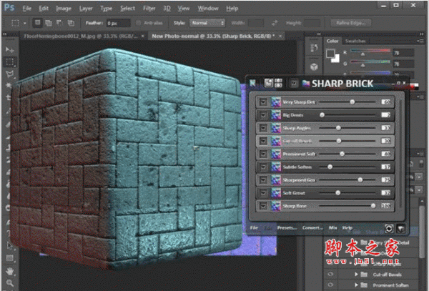Click the Sharp Base value field
Screen dimensions: 429x291
(386, 206)
